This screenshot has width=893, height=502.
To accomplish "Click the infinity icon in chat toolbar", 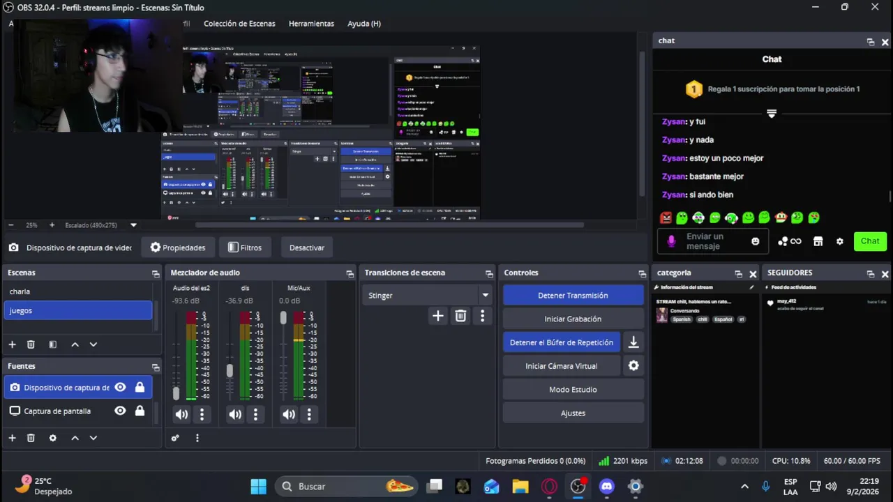I will (x=796, y=241).
